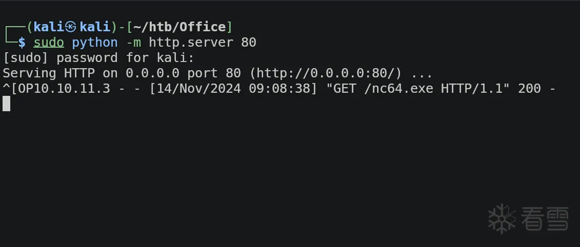This screenshot has width=580, height=247.
Task: Click the underlined sudo command
Action: pos(49,42)
